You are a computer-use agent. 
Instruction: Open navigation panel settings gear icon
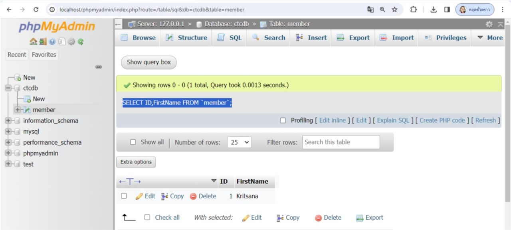pos(71,41)
